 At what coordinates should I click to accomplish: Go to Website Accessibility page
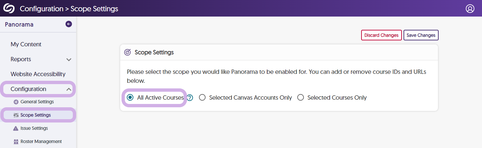[x=38, y=74]
